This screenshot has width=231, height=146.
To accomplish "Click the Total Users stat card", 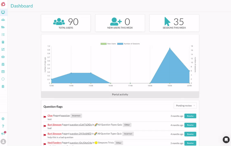I will [66, 23].
